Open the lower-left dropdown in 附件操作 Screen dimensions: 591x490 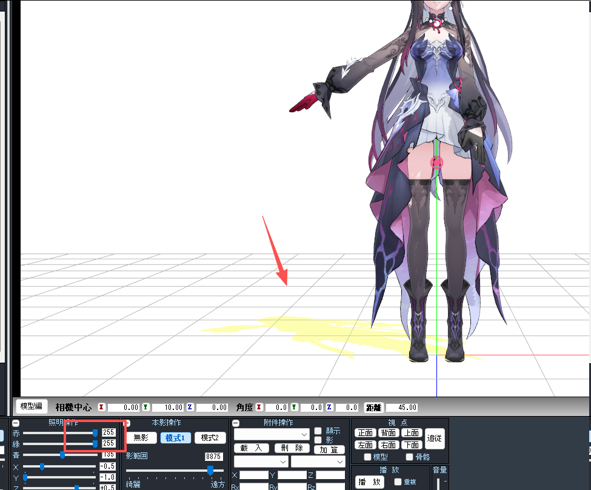point(261,461)
